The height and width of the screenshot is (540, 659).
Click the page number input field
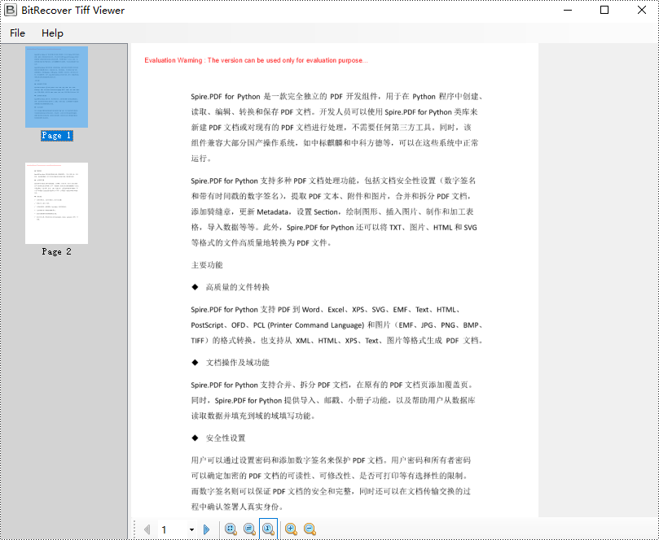(173, 530)
